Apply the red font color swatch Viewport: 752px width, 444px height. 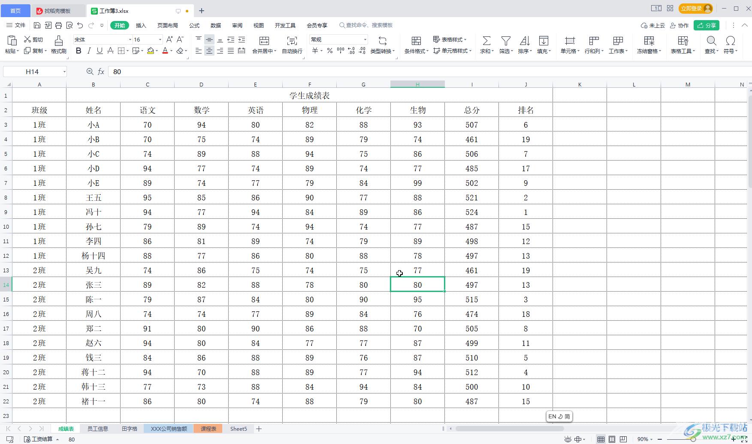pyautogui.click(x=165, y=51)
